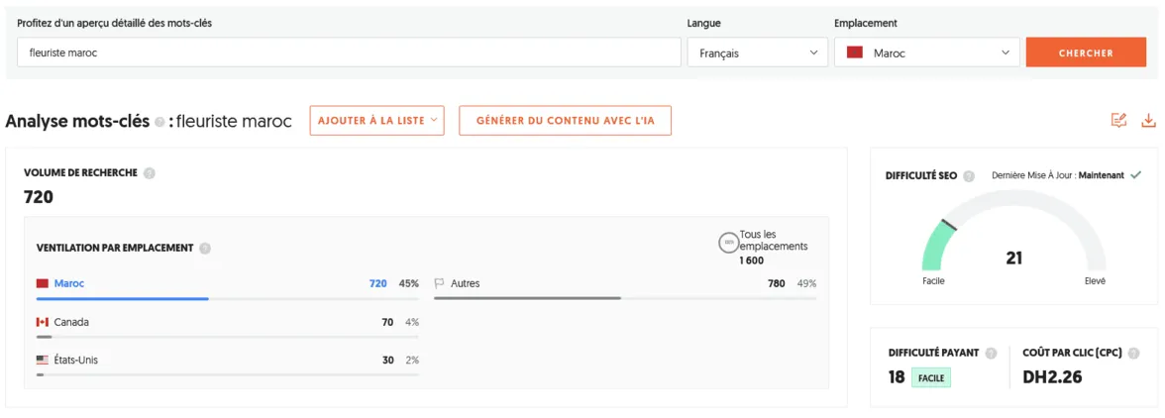Viewport: 1165px width, 418px height.
Task: Open the Langue dropdown showing Français
Action: (757, 52)
